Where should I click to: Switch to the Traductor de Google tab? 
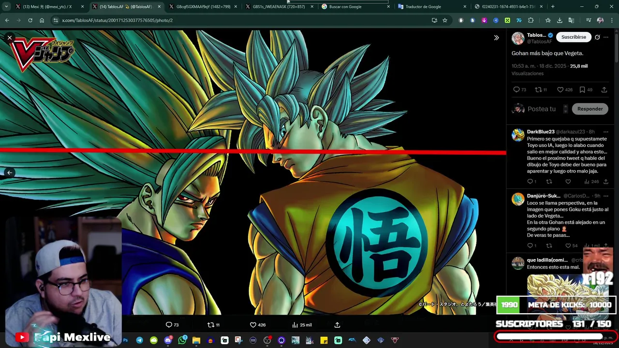point(431,7)
